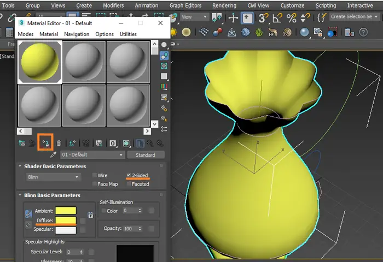Click Go Forward to Sibling icon
The height and width of the screenshot is (262, 383).
pyautogui.click(x=160, y=144)
